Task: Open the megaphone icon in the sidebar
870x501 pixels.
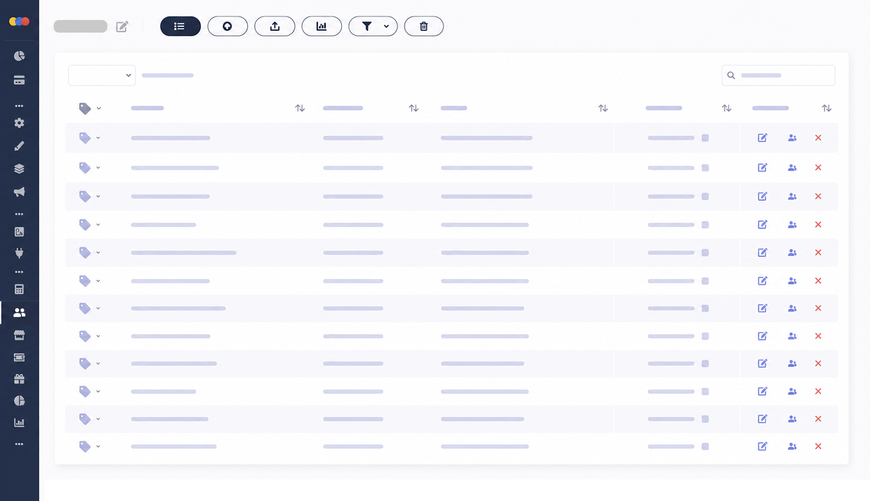Action: click(x=19, y=192)
